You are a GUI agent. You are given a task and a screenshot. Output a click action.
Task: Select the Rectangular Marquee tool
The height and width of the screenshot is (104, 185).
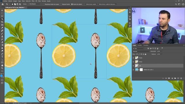coord(2,13)
